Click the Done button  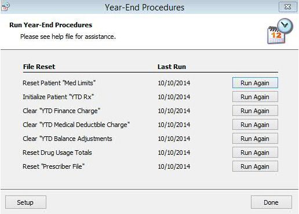[271, 202]
